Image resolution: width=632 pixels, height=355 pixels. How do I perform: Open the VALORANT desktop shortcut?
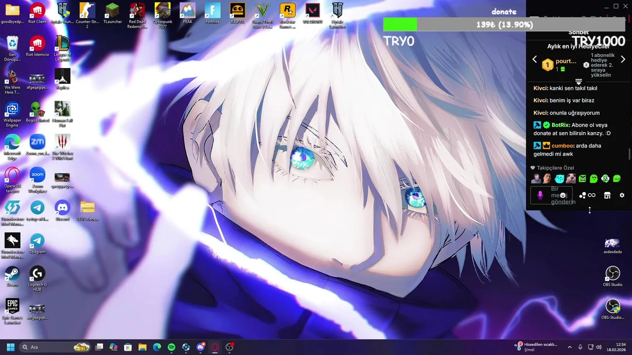(313, 14)
